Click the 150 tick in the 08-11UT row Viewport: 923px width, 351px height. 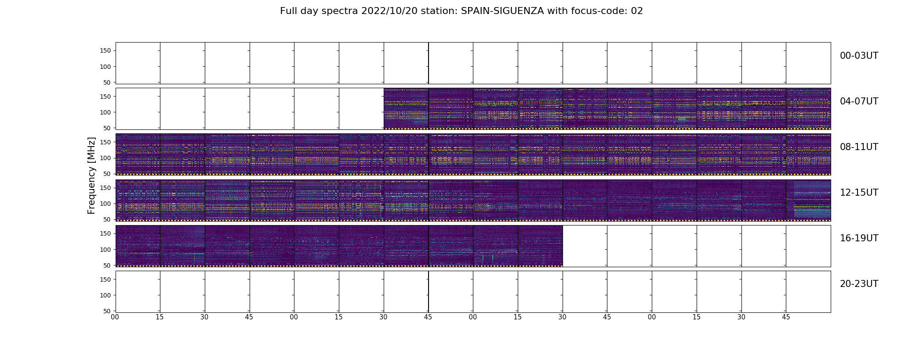(x=106, y=142)
